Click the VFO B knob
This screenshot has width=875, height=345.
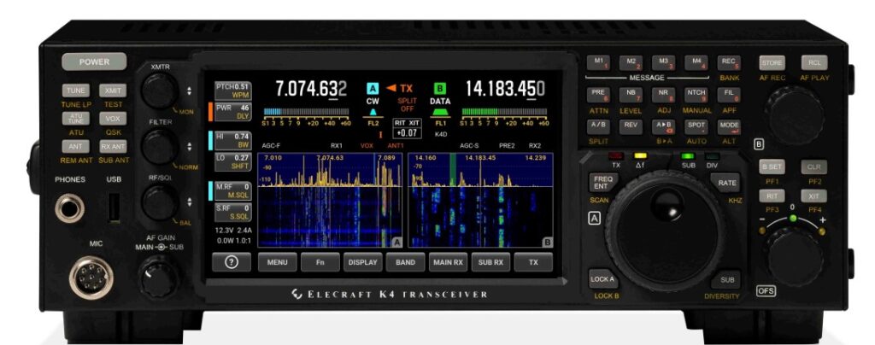[x=793, y=115]
